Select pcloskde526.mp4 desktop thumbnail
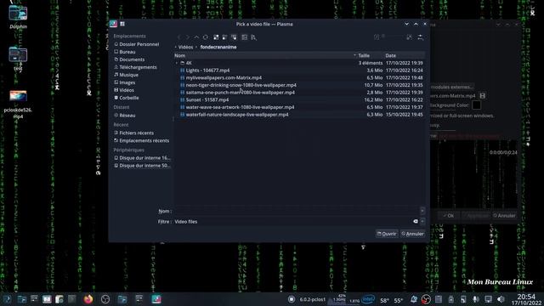 [18, 96]
